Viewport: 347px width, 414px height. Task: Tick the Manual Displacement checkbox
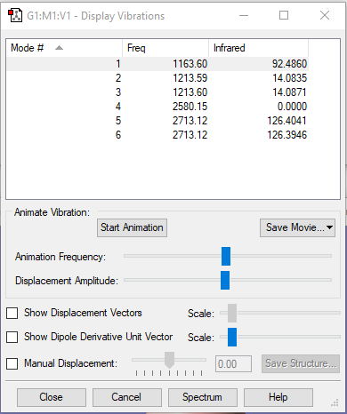point(12,363)
